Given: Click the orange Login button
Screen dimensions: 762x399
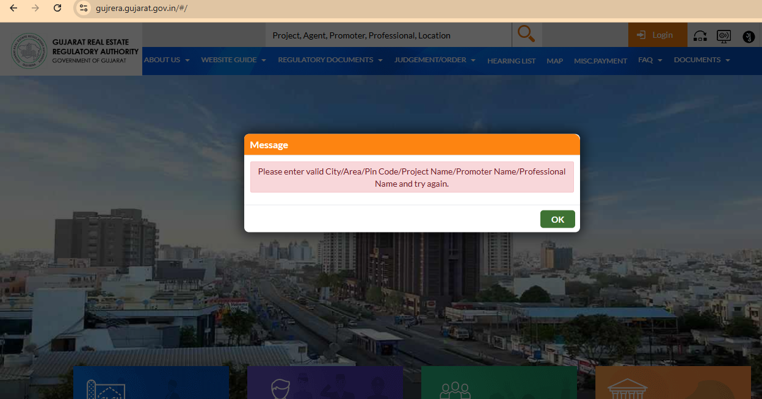Looking at the screenshot, I should click(x=658, y=35).
